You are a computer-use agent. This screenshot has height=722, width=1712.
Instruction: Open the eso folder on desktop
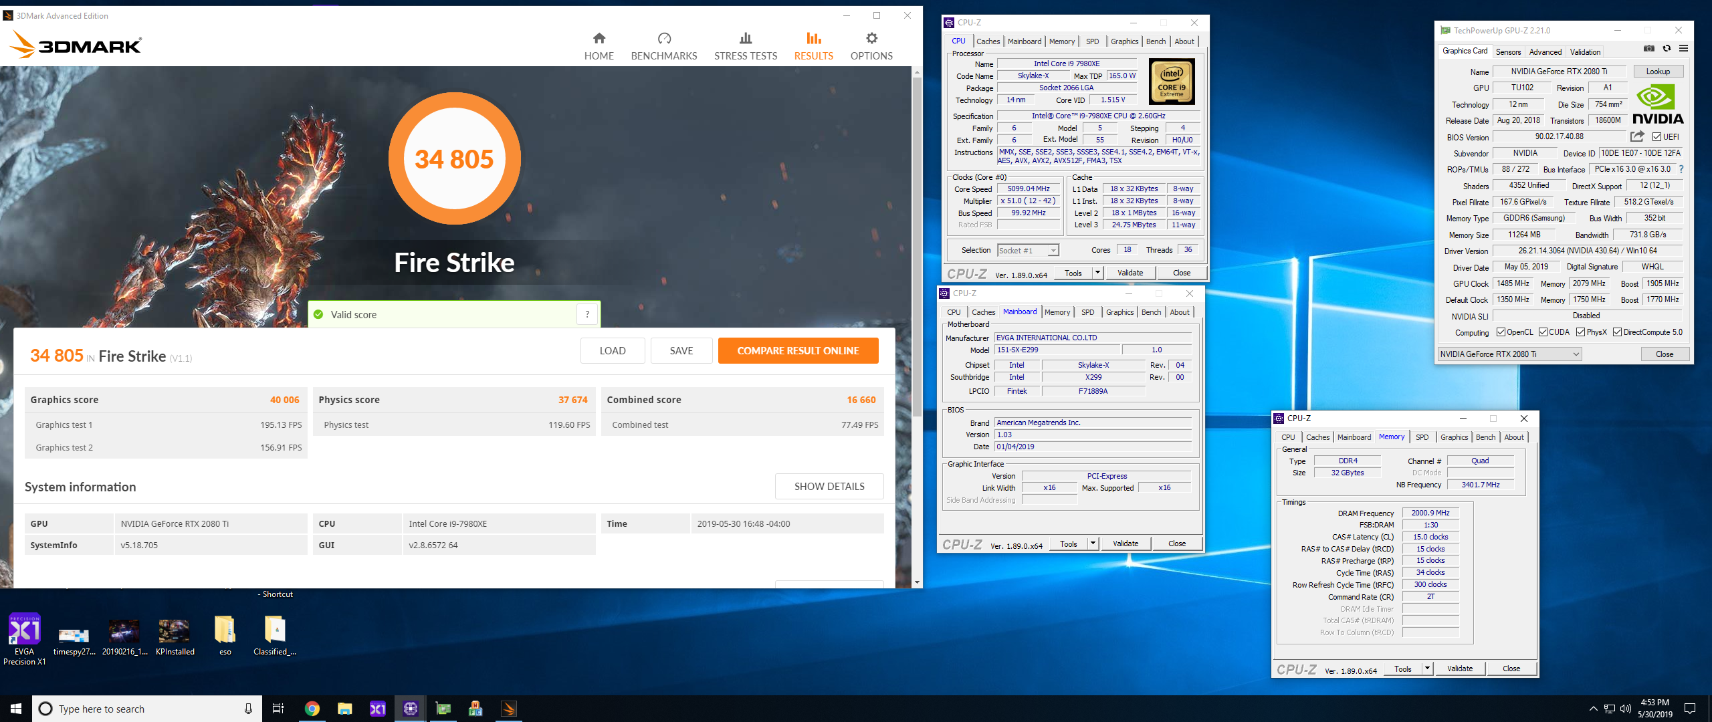click(x=225, y=636)
